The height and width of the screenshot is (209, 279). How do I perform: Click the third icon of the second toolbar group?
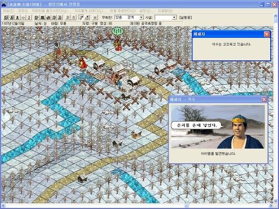point(48,17)
